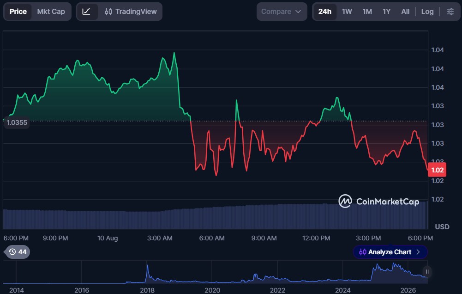The image size is (462, 294).
Task: Click the 2022 label in overview timeline
Action: 277,290
